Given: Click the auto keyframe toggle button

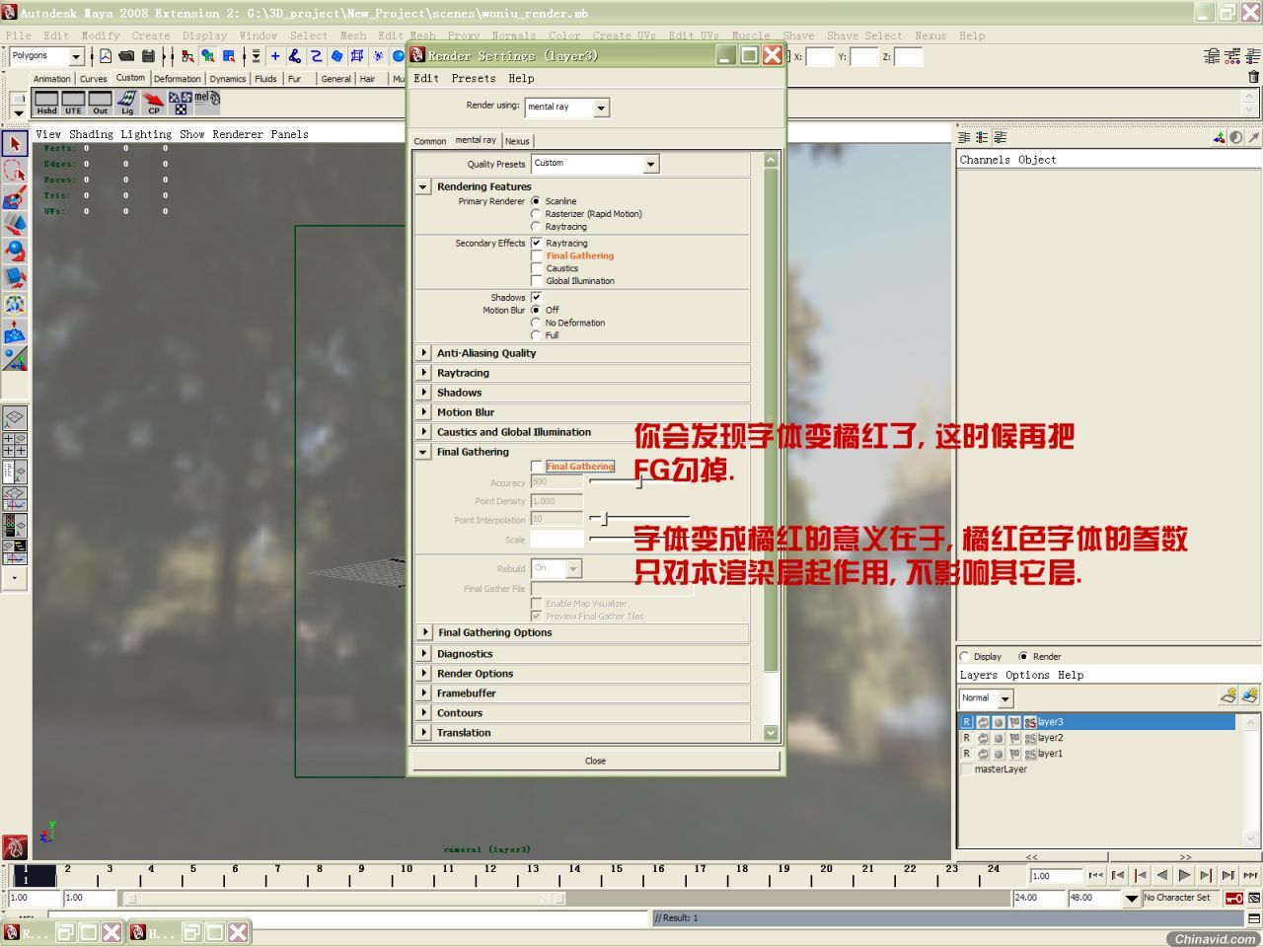Looking at the screenshot, I should [x=1233, y=898].
